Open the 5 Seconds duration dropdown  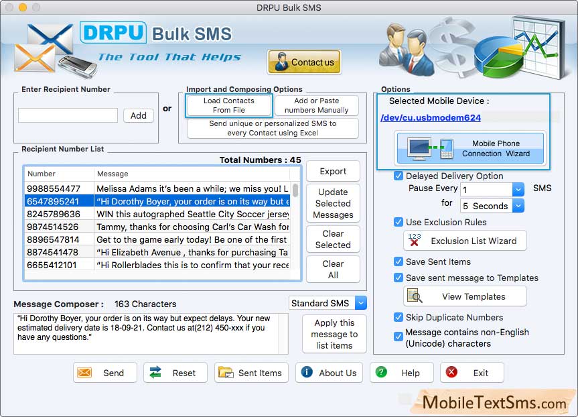[518, 206]
